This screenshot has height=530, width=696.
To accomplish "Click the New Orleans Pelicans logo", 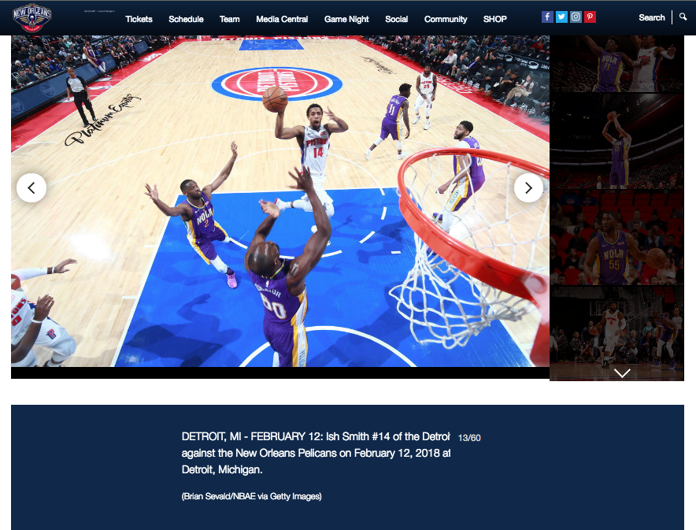I will coord(32,17).
